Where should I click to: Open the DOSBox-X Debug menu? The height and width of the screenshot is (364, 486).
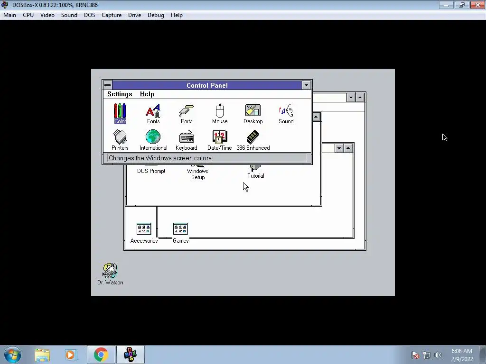coord(156,15)
